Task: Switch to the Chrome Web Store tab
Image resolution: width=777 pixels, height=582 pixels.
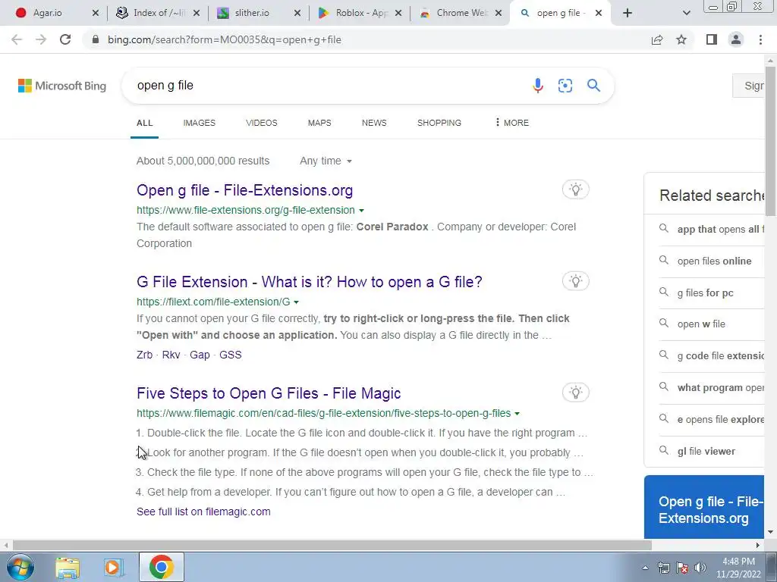Action: (x=460, y=13)
